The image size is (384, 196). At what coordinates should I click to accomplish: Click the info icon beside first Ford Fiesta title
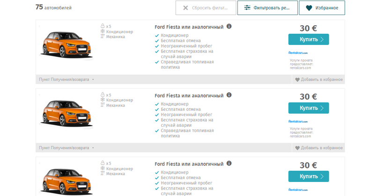tap(229, 27)
